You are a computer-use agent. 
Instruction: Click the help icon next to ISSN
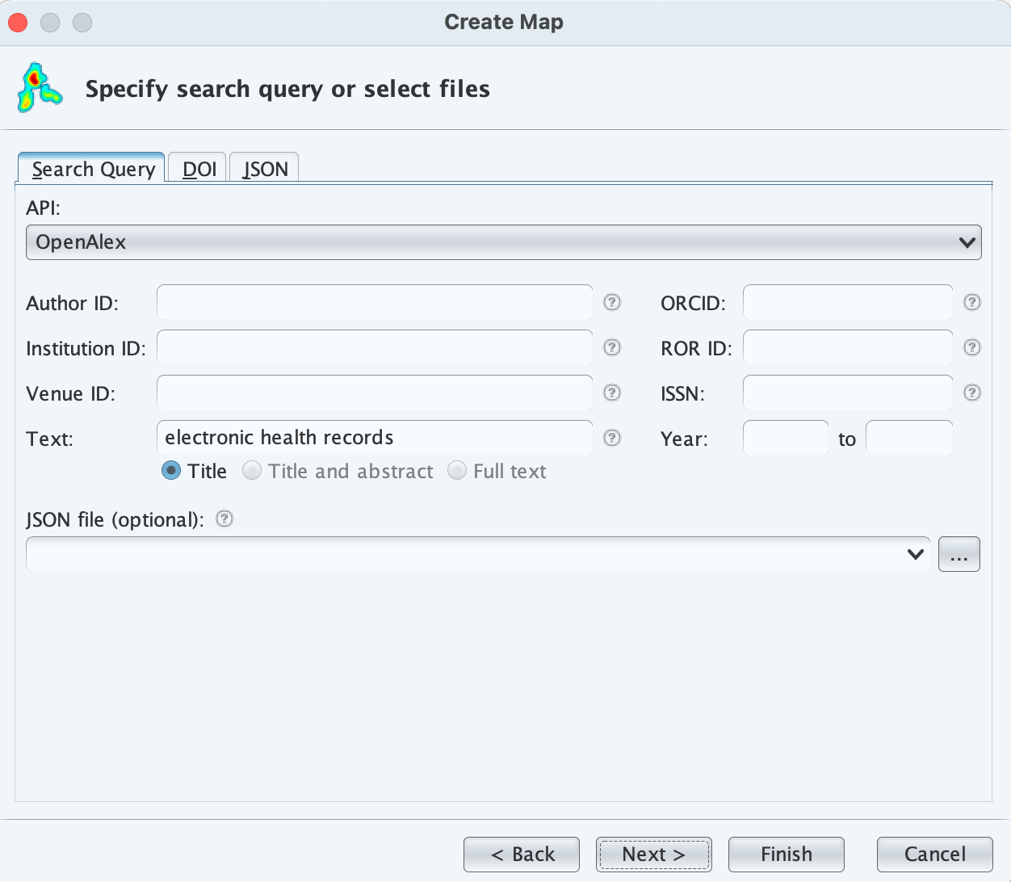(x=972, y=393)
